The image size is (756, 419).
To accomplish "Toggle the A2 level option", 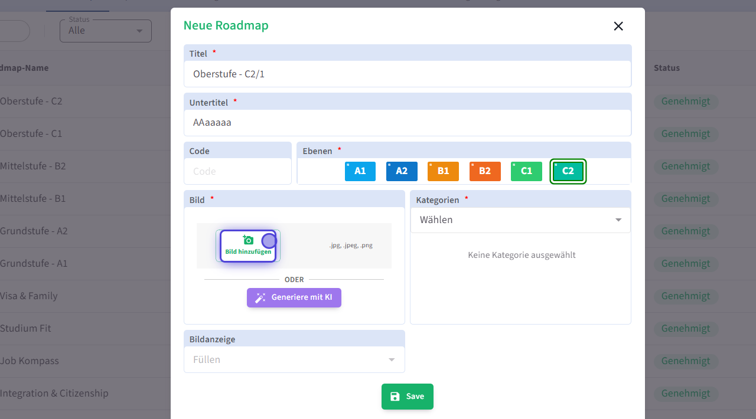I will (x=402, y=171).
